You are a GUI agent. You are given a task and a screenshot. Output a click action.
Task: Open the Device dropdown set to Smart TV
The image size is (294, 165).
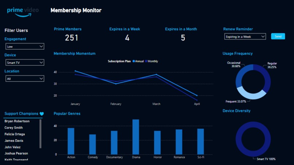(x=25, y=62)
